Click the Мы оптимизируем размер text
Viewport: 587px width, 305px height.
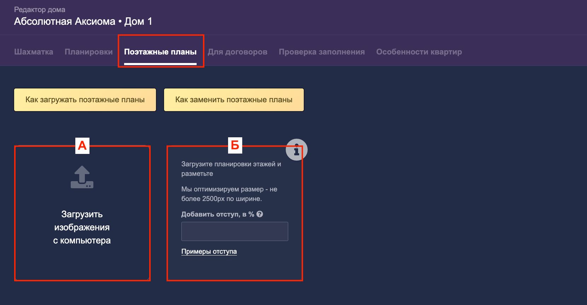[229, 194]
